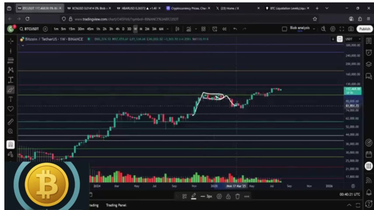Open the candlestick chart style menu
Screen dimensions: 374x210
pos(177,29)
